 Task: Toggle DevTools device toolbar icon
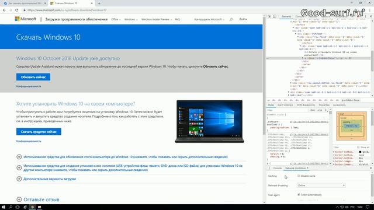point(275,16)
